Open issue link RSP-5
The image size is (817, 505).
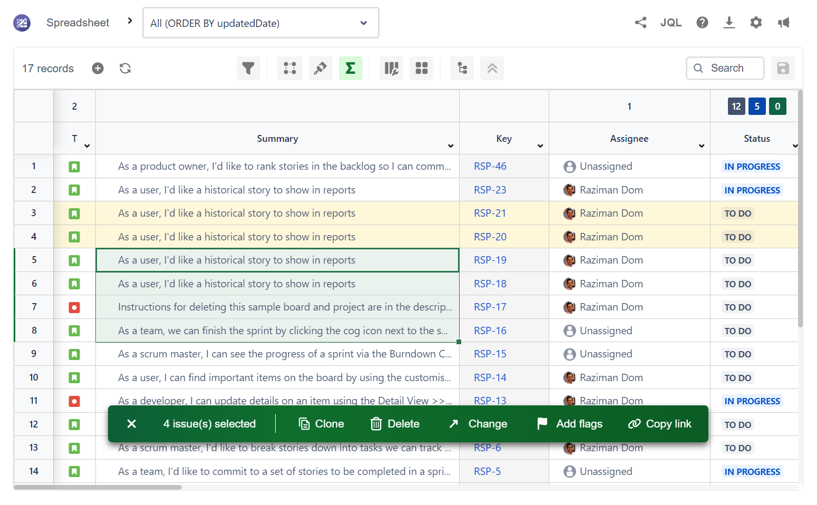[x=488, y=472]
